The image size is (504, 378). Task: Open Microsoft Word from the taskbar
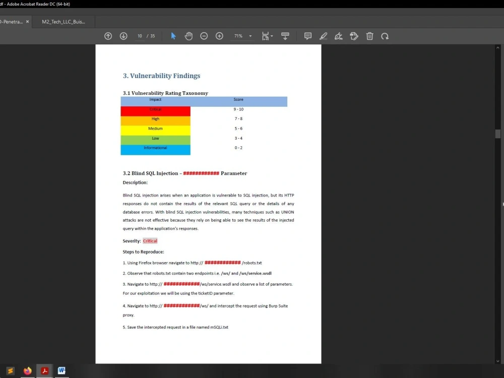point(61,370)
